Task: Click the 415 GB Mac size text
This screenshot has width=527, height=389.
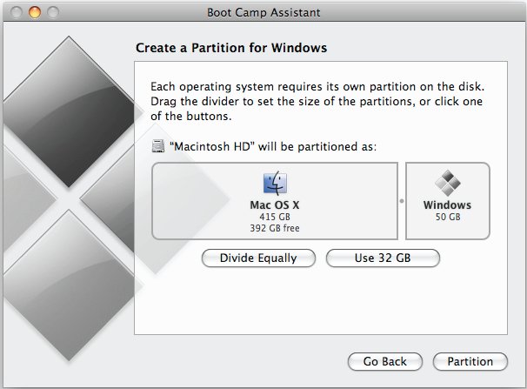Action: 274,217
